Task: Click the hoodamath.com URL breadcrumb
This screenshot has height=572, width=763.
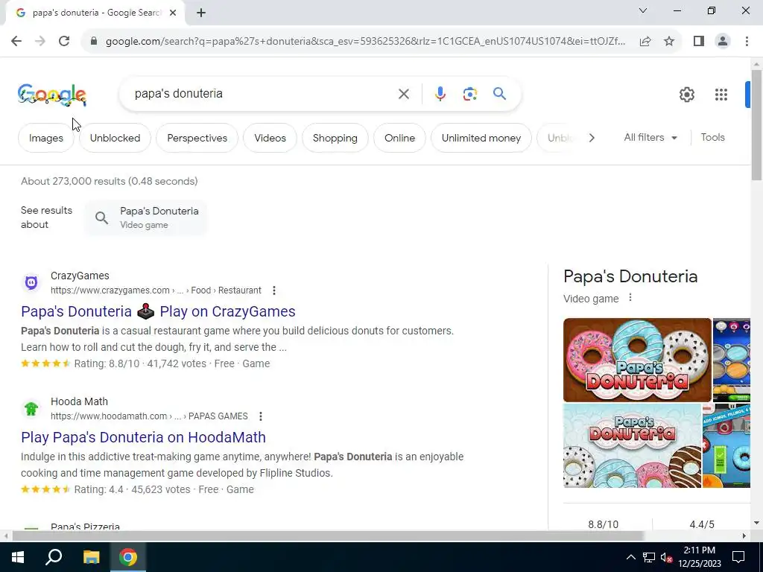Action: (x=149, y=416)
